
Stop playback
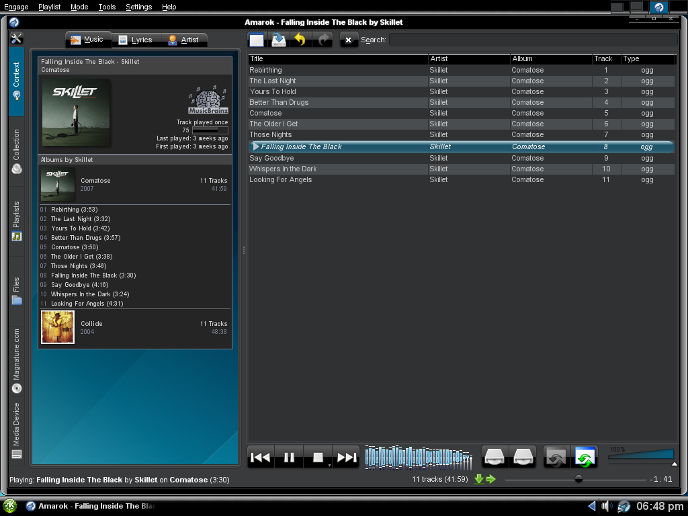[x=318, y=457]
